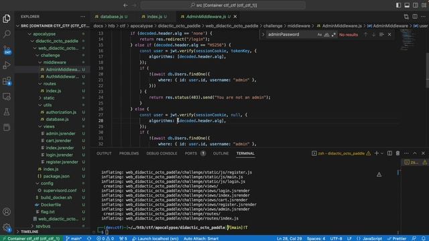Open editor more actions ellipsis menu
Image resolution: width=429 pixels, height=241 pixels.
click(x=423, y=17)
